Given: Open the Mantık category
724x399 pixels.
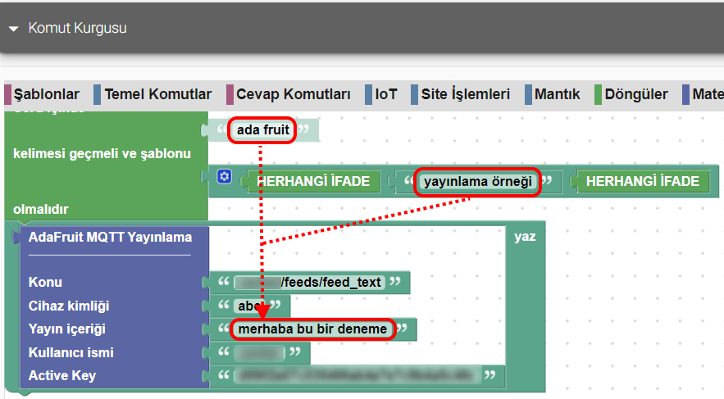Looking at the screenshot, I should coord(557,94).
